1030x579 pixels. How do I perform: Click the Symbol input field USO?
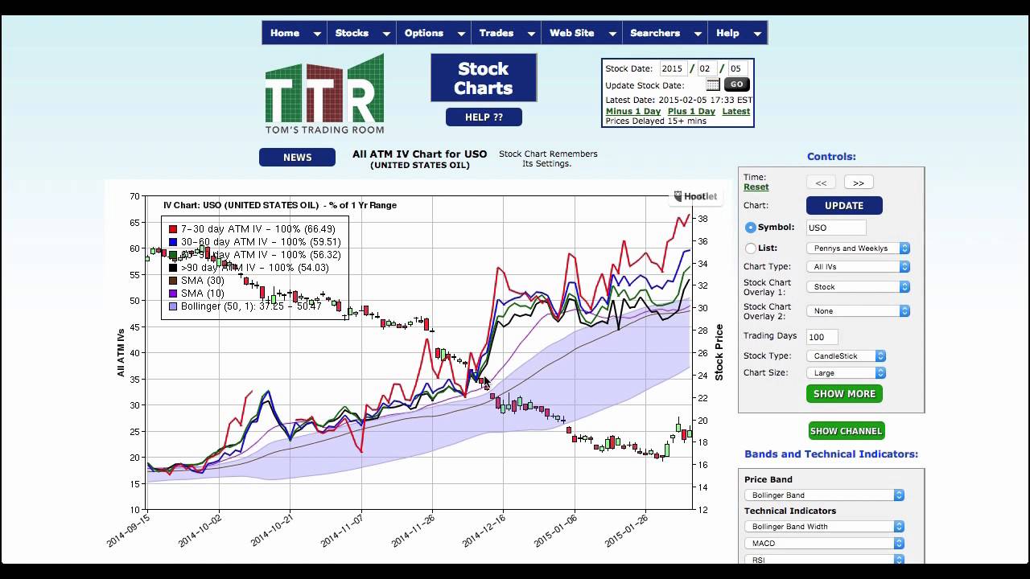pos(836,228)
